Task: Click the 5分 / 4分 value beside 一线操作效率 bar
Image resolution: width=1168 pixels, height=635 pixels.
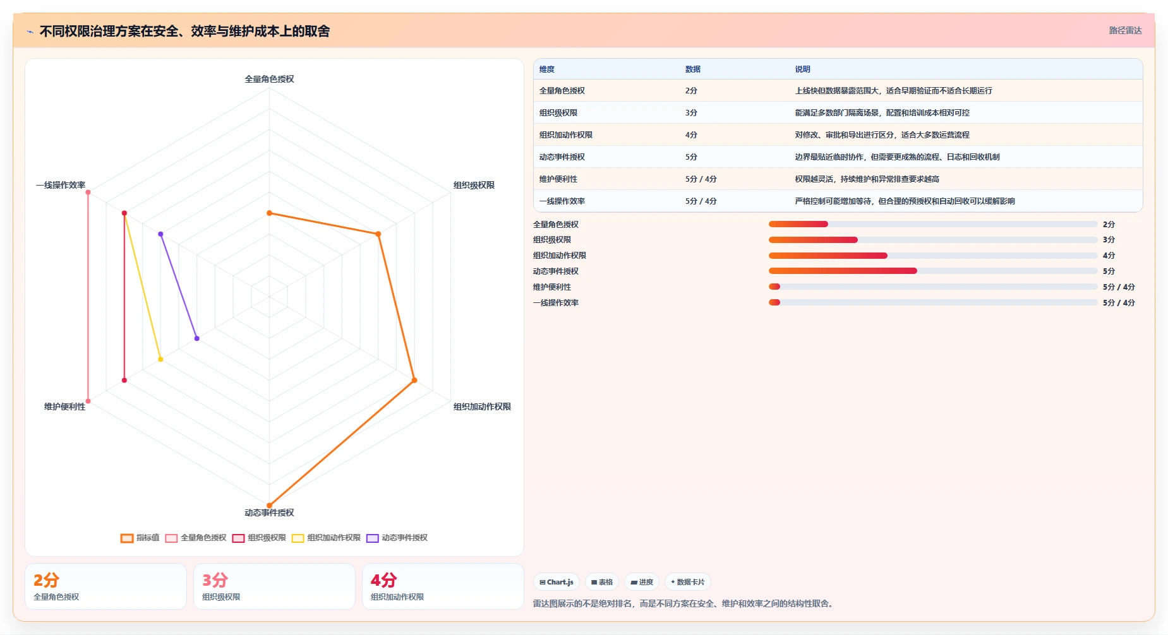Action: (x=1119, y=302)
